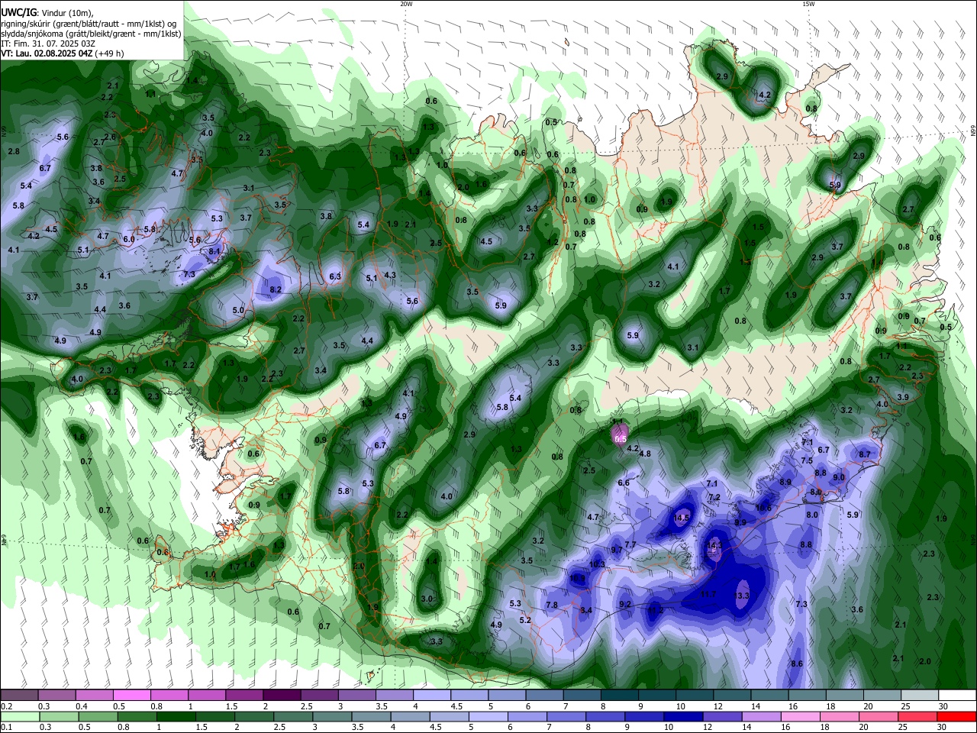
Task: Click the bold 'UWC/IG' title text
Action: [18, 12]
